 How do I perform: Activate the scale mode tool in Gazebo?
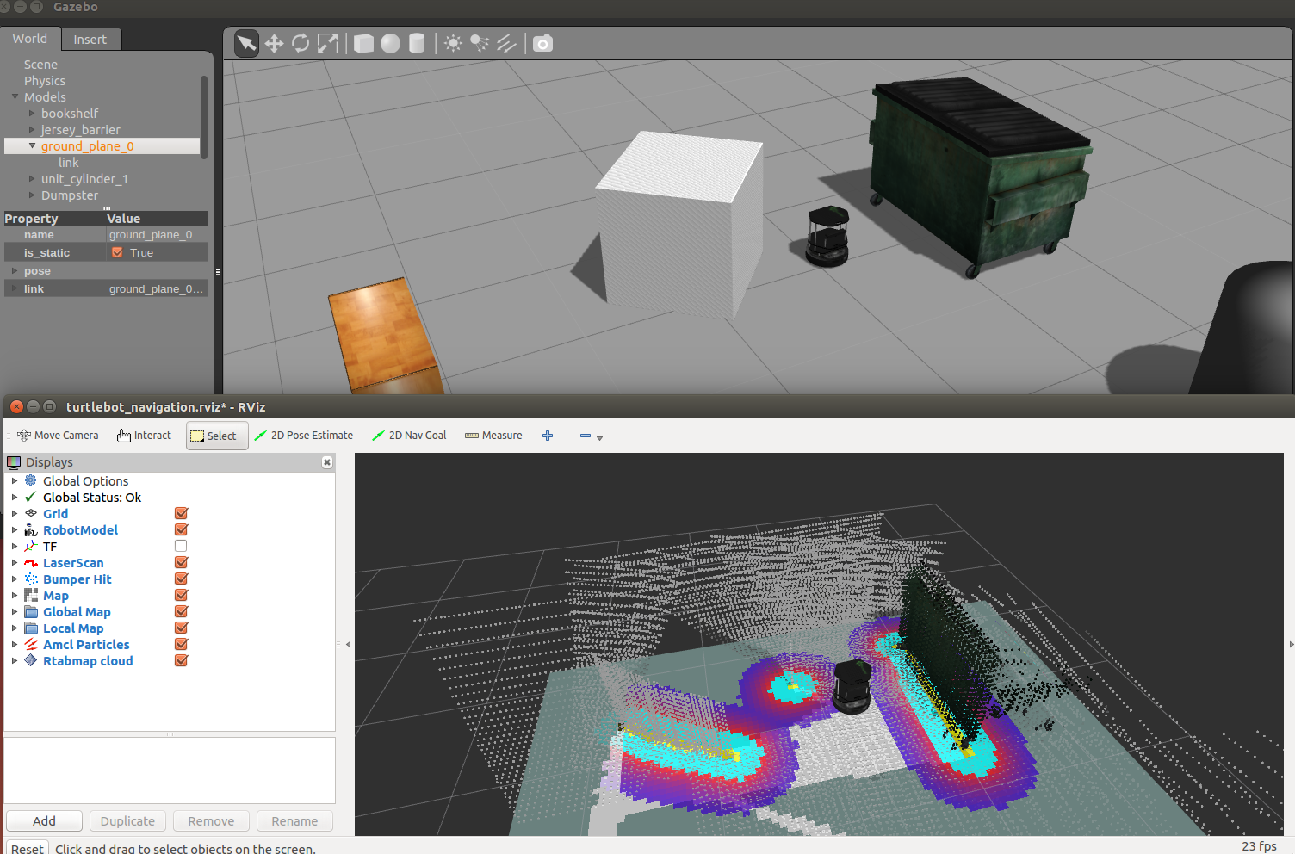[x=327, y=43]
